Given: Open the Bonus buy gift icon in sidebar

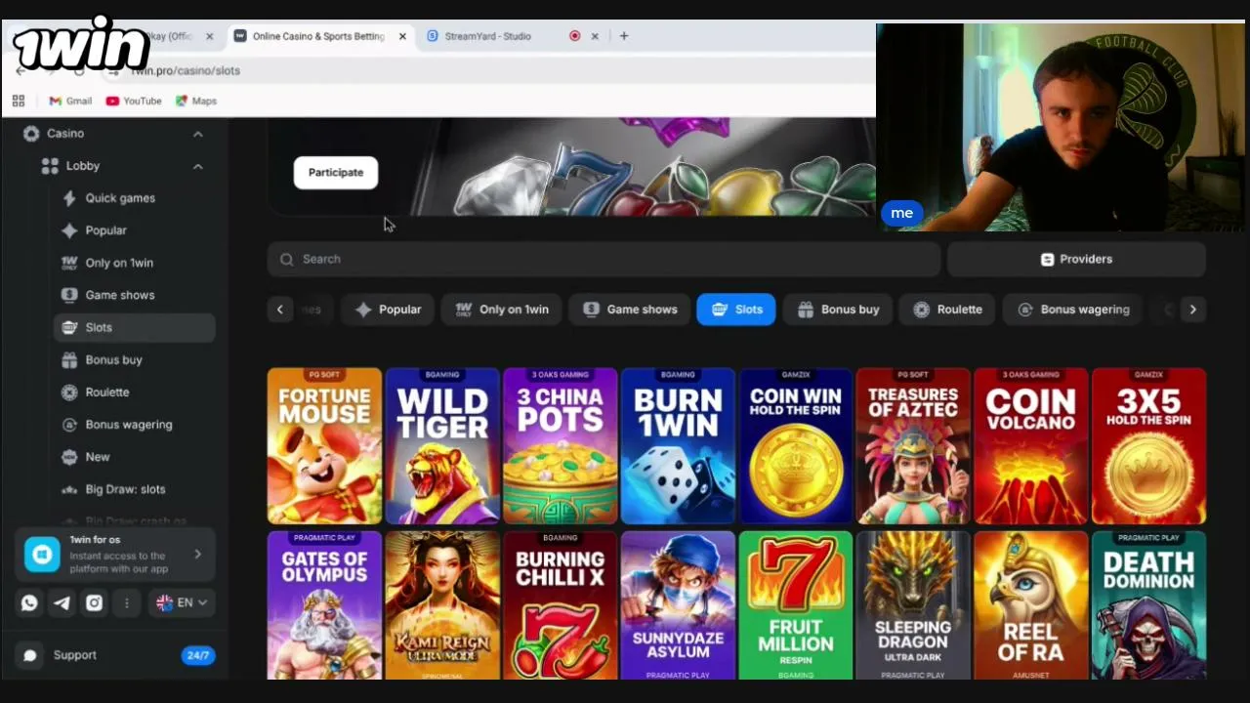Looking at the screenshot, I should click(x=69, y=359).
